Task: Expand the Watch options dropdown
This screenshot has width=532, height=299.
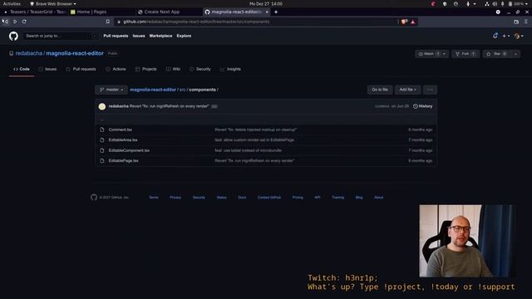Action: 444,54
